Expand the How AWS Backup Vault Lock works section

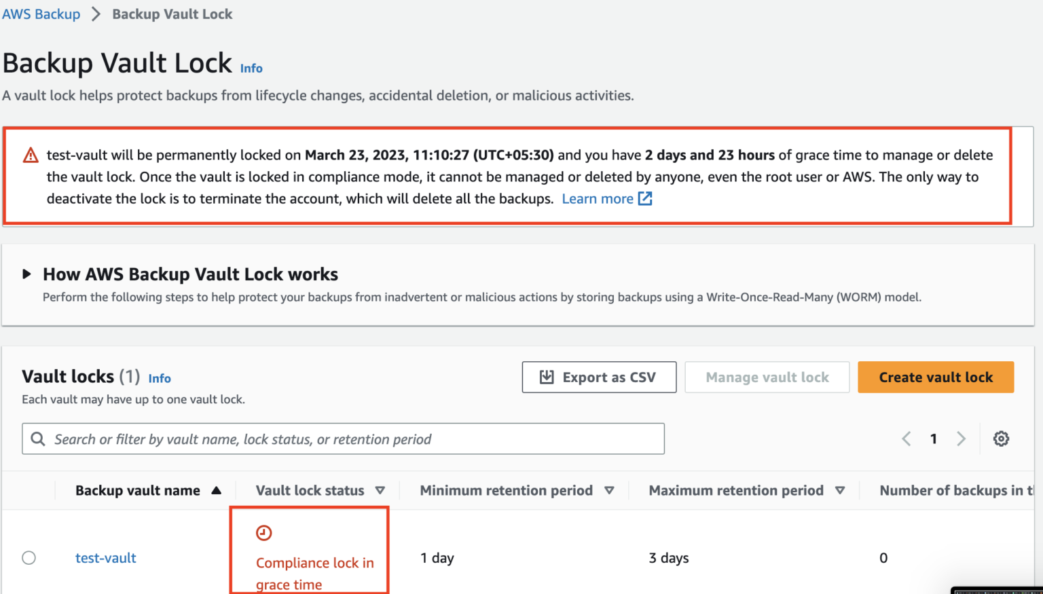coord(26,274)
